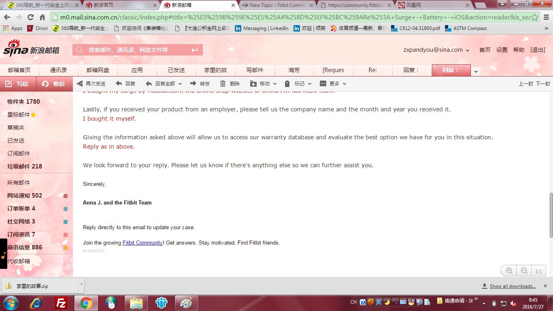Open FileZilla from the taskbar
Image resolution: width=553 pixels, height=311 pixels.
[61, 302]
